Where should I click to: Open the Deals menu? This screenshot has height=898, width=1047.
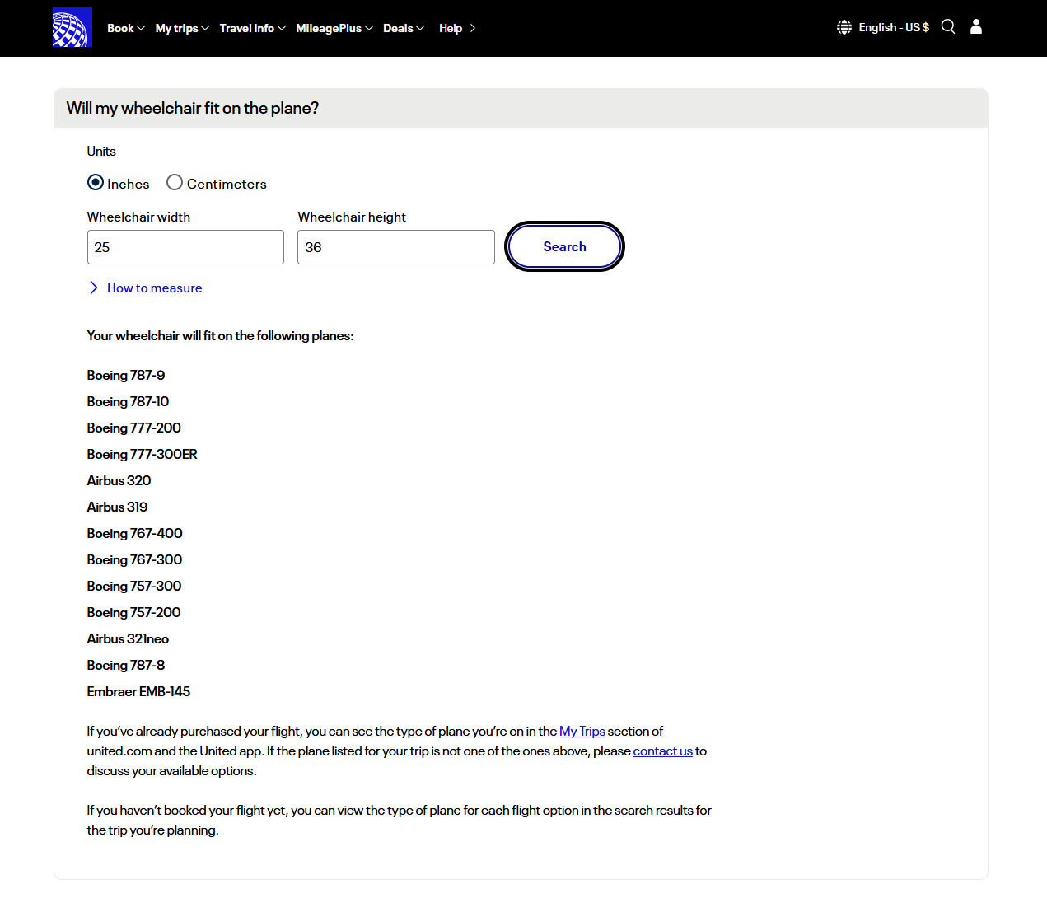click(x=403, y=28)
